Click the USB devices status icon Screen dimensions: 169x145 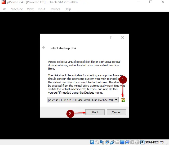click(x=112, y=142)
